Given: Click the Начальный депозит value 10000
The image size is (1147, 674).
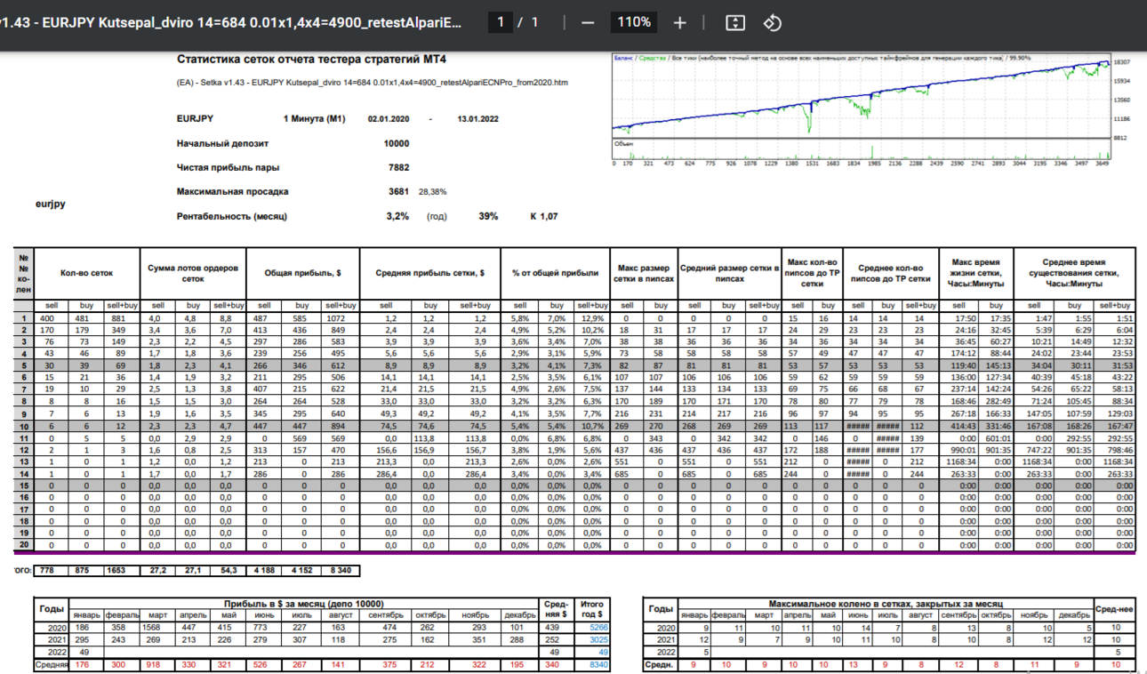Looking at the screenshot, I should point(396,143).
